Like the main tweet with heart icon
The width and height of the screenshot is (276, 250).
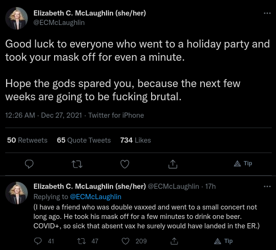pos(125,164)
